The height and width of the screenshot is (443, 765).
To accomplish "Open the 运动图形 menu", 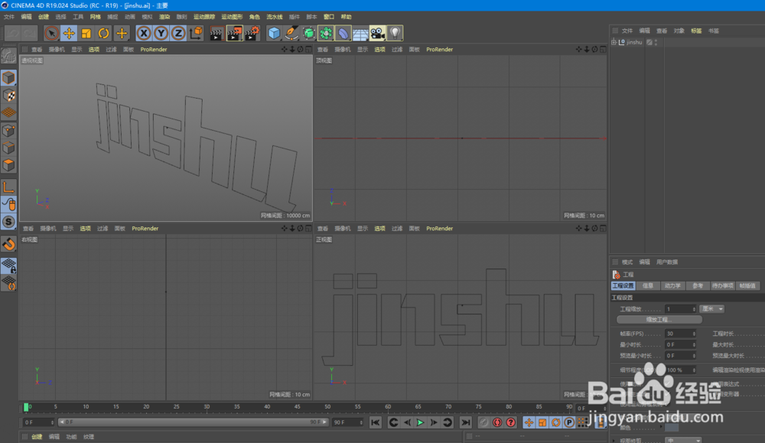I will (x=232, y=17).
